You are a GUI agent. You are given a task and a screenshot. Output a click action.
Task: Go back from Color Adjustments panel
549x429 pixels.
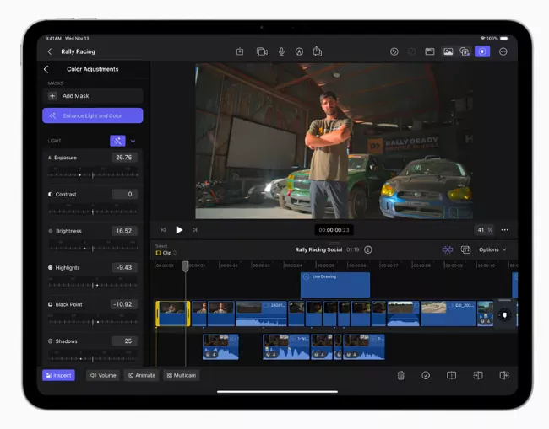click(x=46, y=69)
